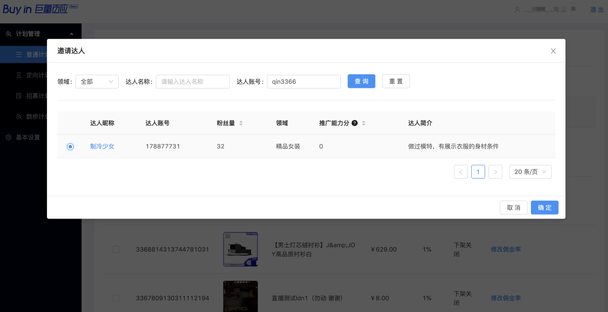Click the 达人名称 input field
The height and width of the screenshot is (312, 608).
193,82
